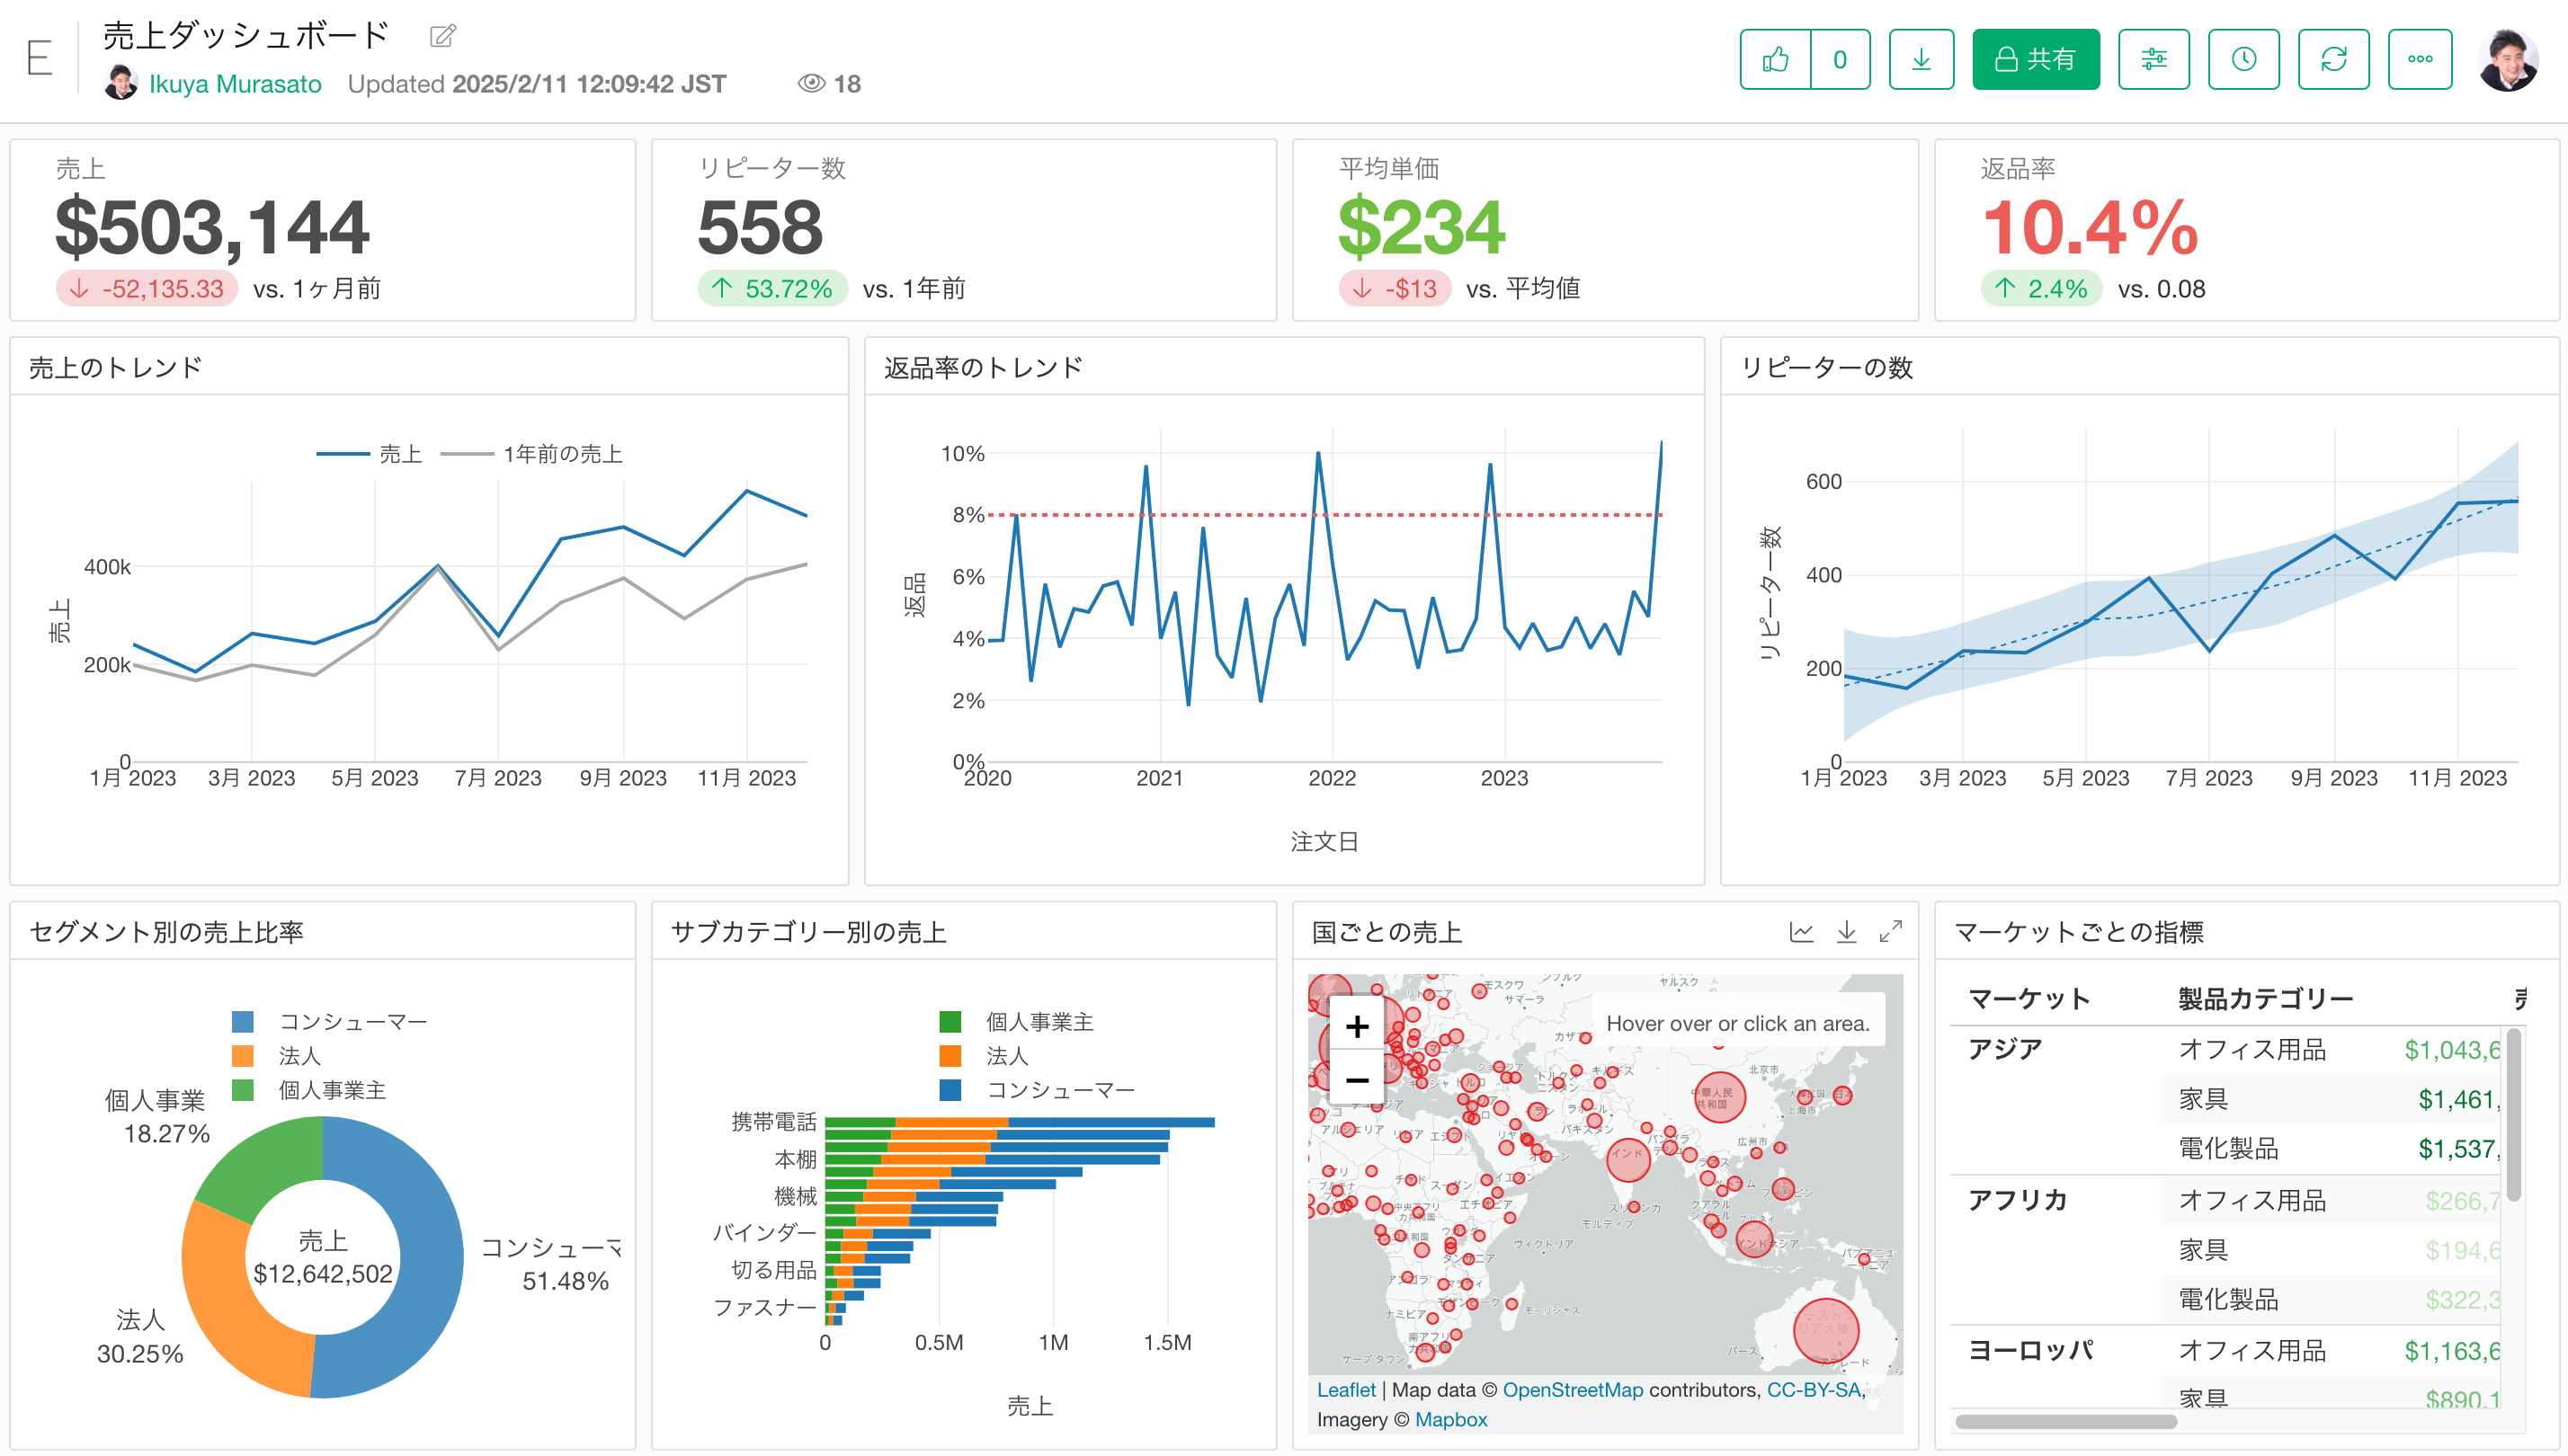Click the edit dashboard title pencil icon
Screen dimensions: 2568x1456
(442, 36)
